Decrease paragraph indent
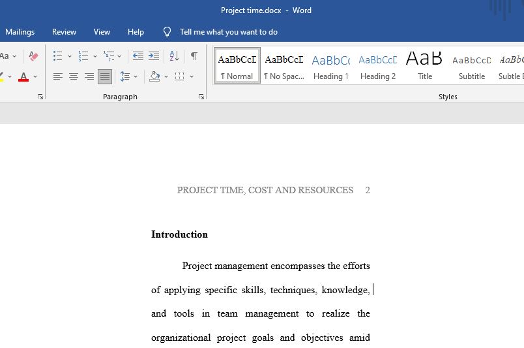The image size is (524, 348). point(138,56)
